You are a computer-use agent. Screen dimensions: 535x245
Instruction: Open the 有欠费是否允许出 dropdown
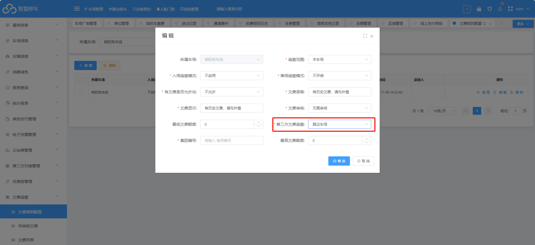(232, 92)
